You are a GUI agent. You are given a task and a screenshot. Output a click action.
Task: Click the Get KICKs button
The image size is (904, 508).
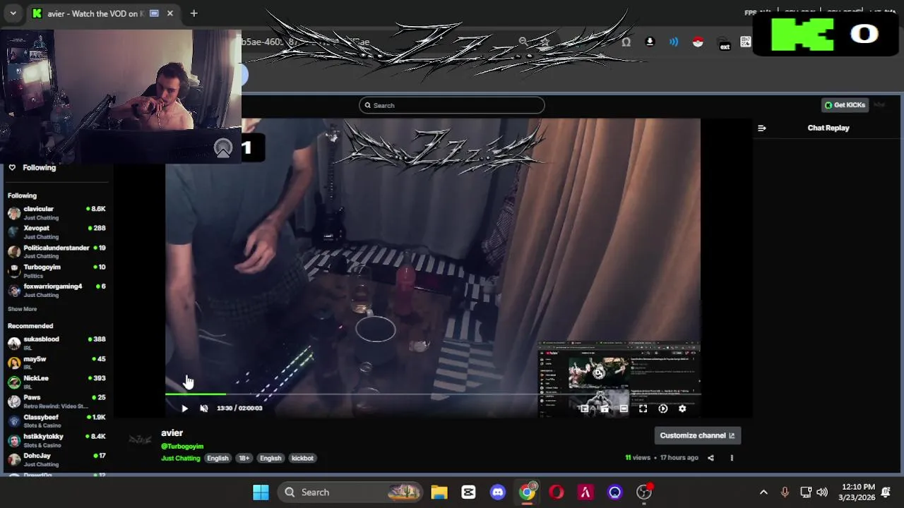845,105
